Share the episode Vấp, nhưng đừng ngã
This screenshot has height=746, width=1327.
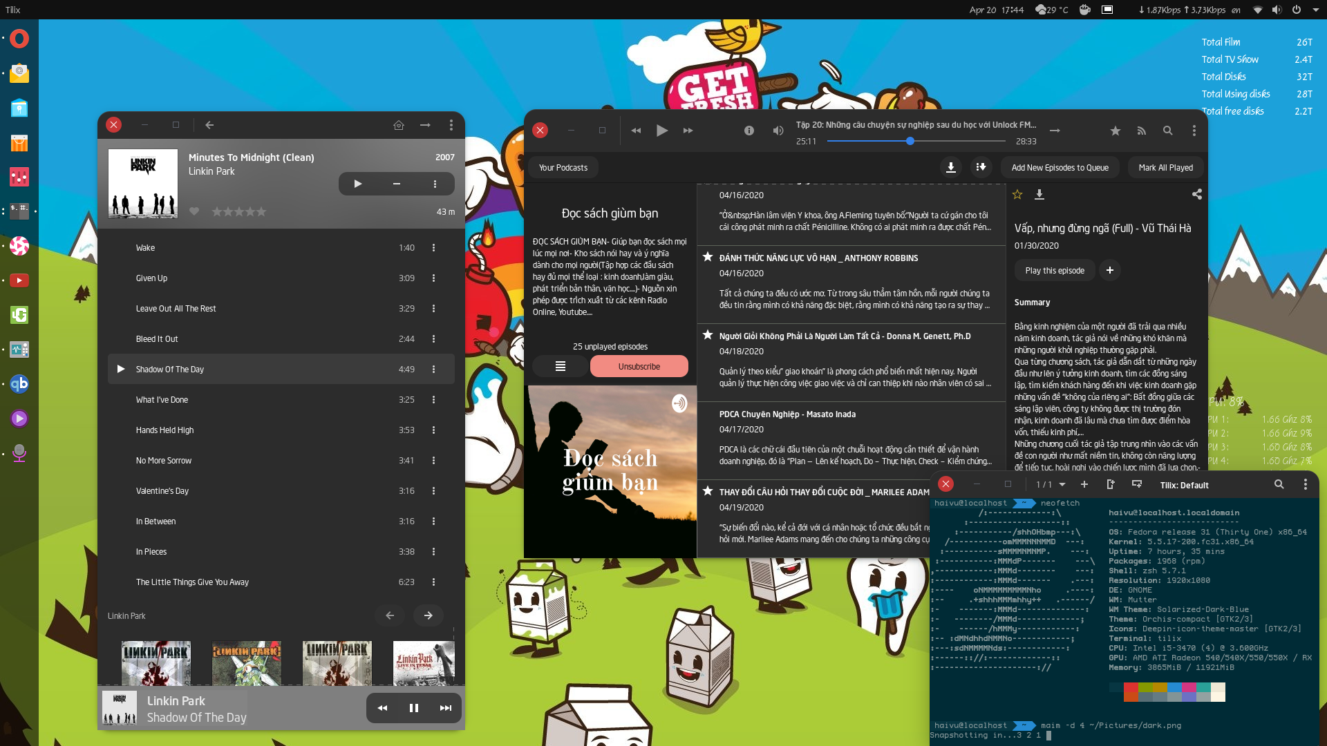coord(1197,195)
